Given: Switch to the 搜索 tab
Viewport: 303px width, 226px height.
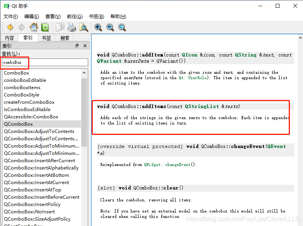Looking at the screenshot, I should (x=65, y=38).
